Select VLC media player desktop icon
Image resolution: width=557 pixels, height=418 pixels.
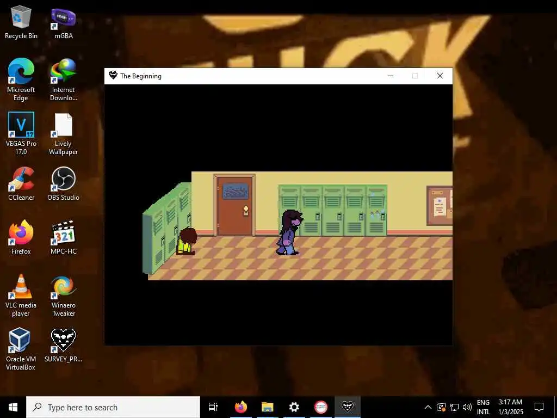coord(21,295)
